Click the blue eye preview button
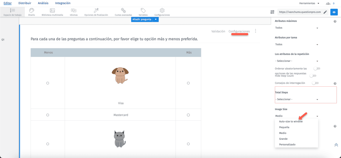The image size is (341, 158). tap(334, 12)
